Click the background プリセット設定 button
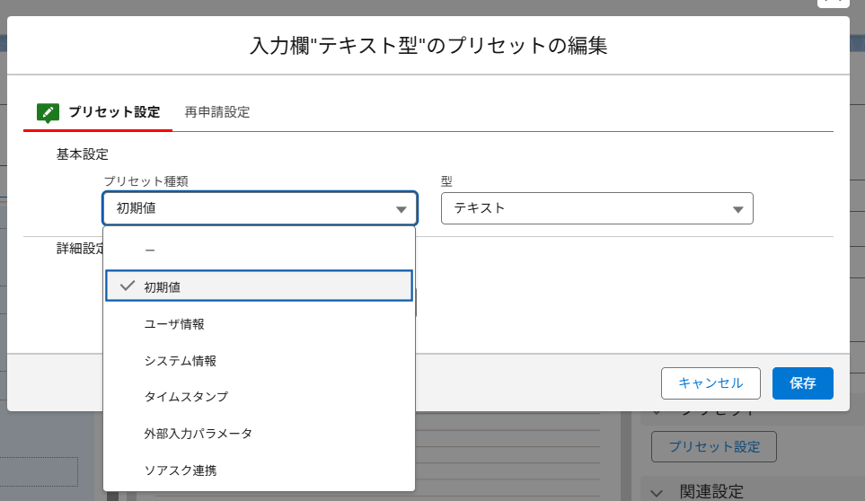The image size is (865, 501). 713,446
